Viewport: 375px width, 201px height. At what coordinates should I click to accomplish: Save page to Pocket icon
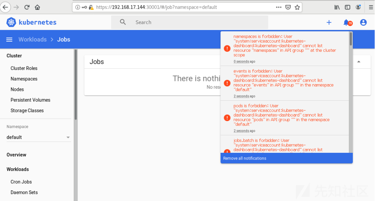[288, 7]
